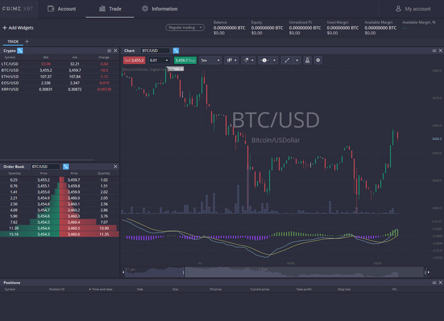Screen dimensions: 444x321
Task: Open the order size 0.01 dropdown
Action: tap(158, 60)
